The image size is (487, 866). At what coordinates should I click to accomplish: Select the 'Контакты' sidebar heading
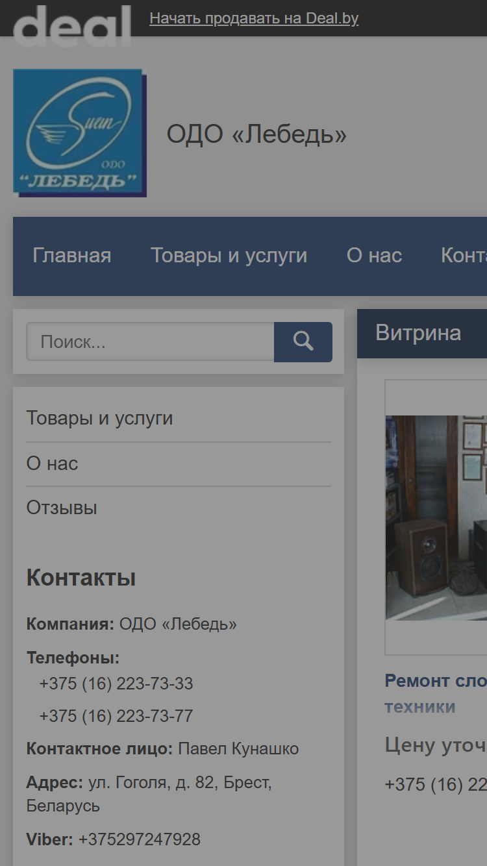click(81, 577)
